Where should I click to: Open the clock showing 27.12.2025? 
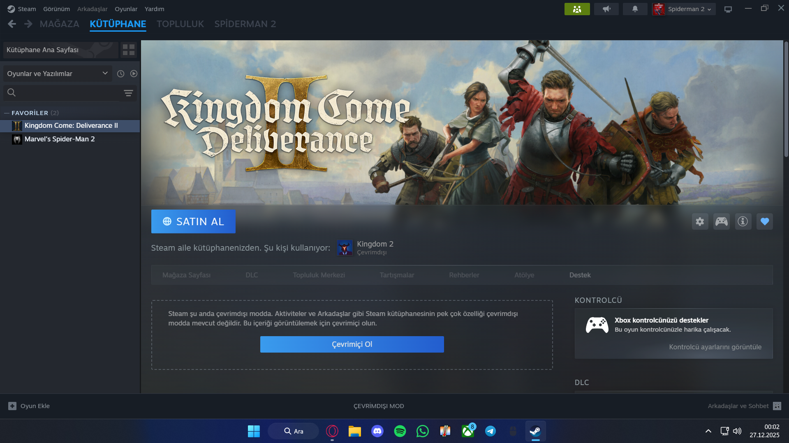[764, 431]
